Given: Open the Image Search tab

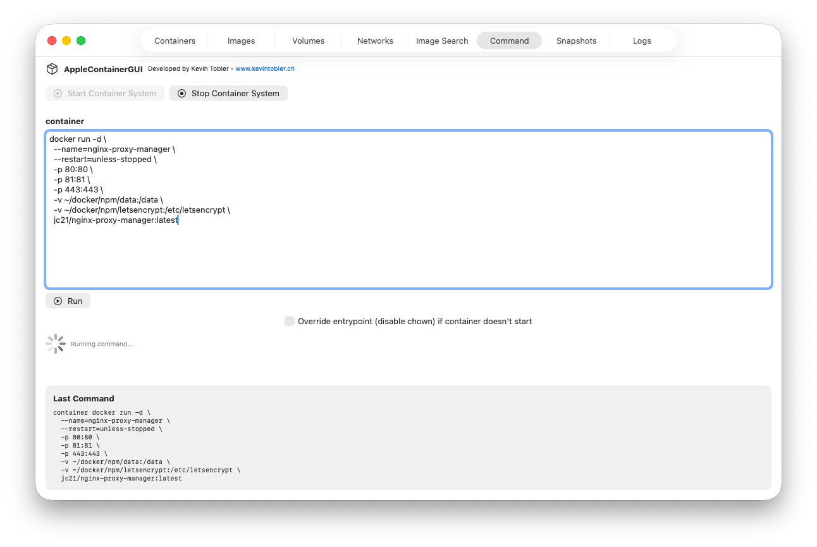Looking at the screenshot, I should pyautogui.click(x=441, y=40).
